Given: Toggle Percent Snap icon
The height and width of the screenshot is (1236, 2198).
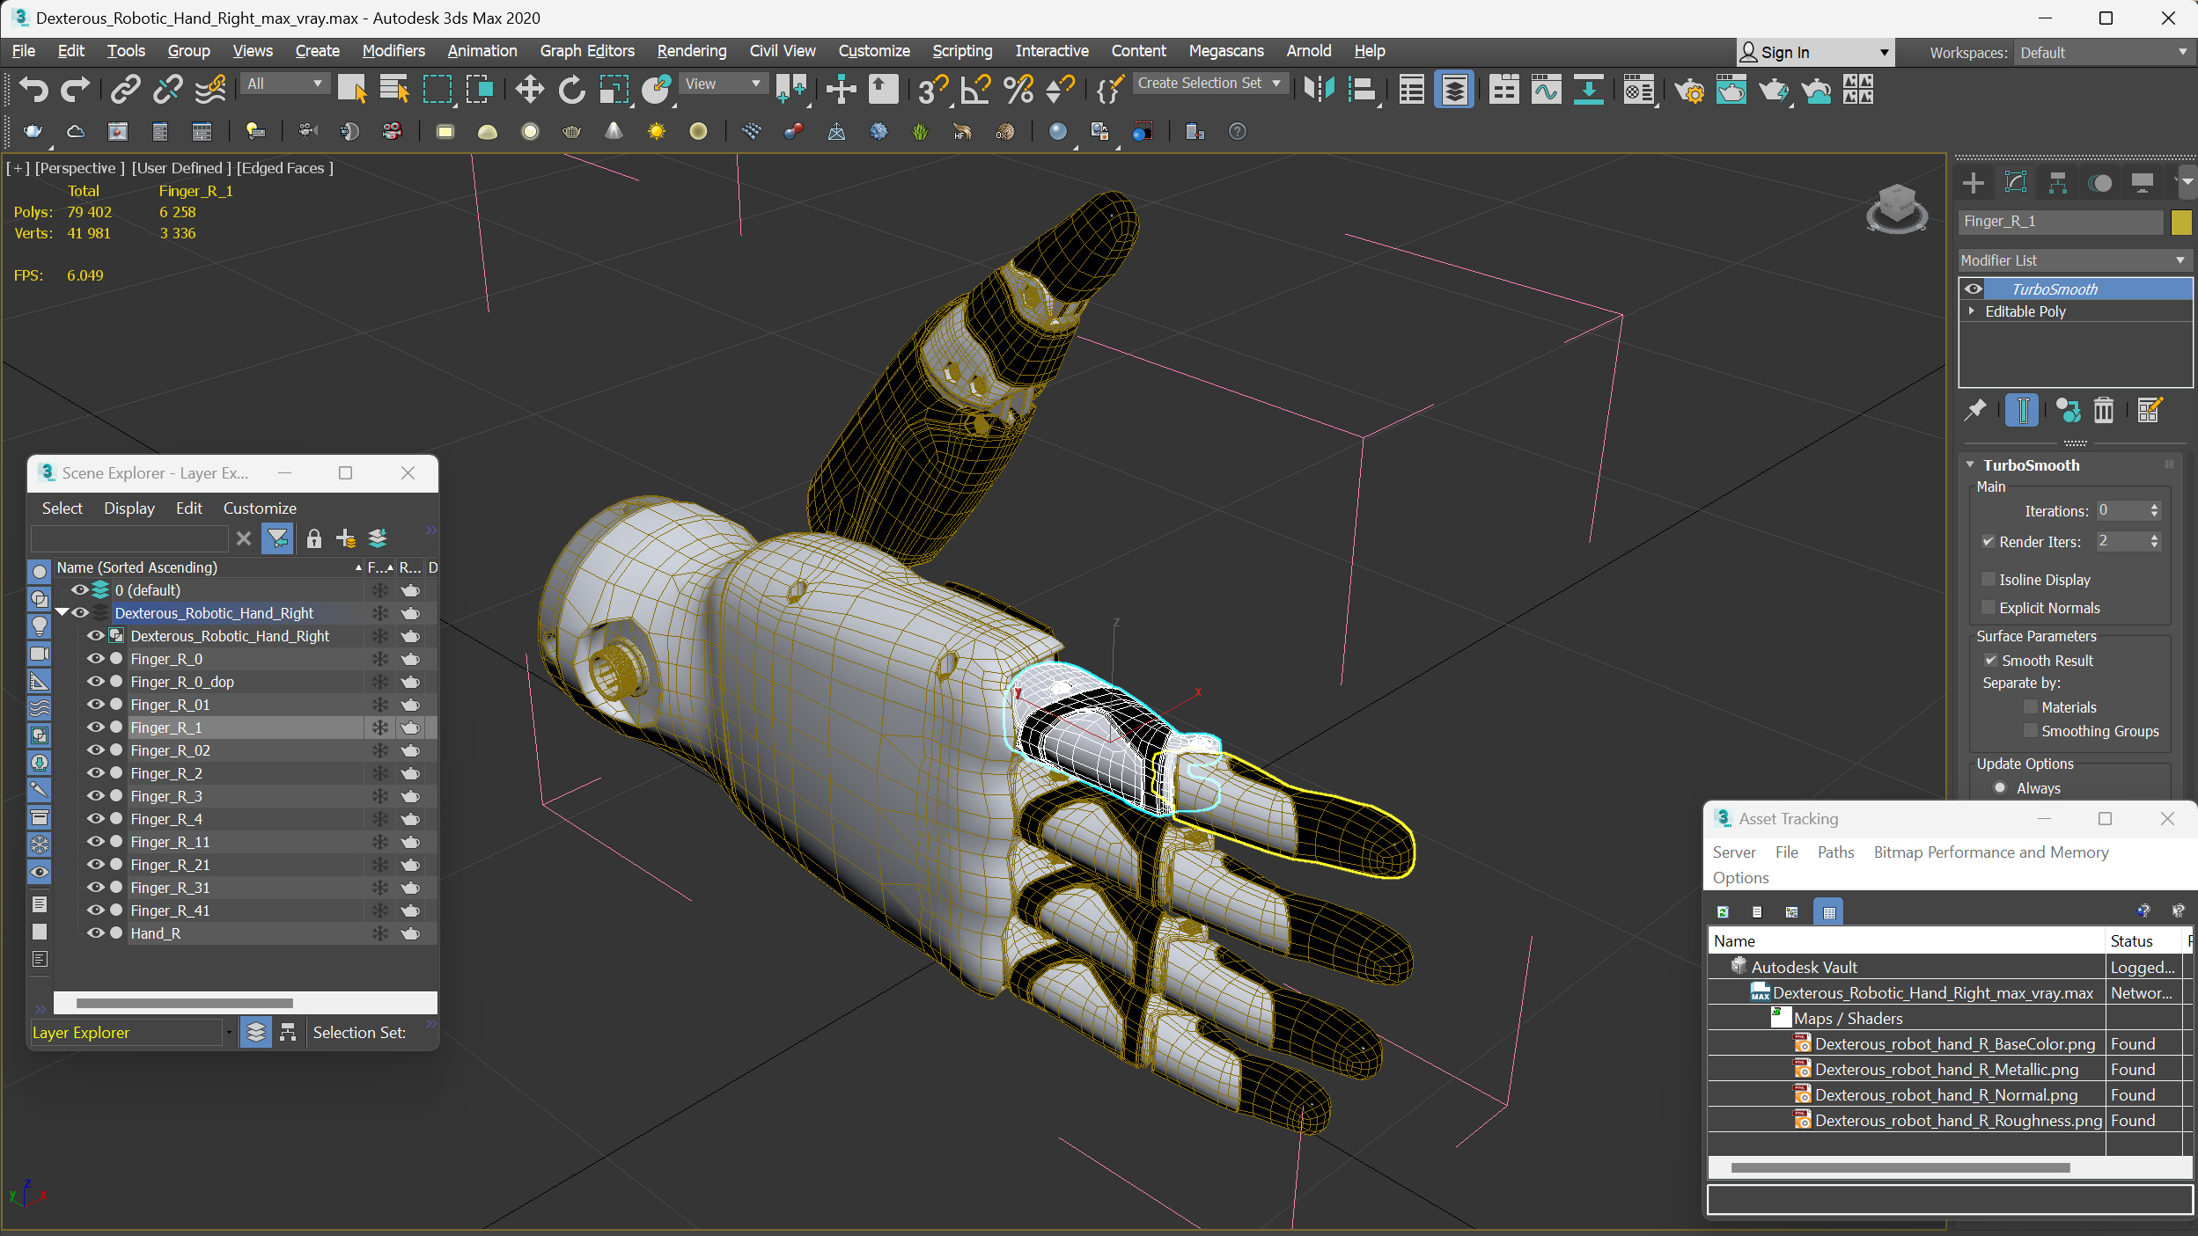Looking at the screenshot, I should point(1018,90).
